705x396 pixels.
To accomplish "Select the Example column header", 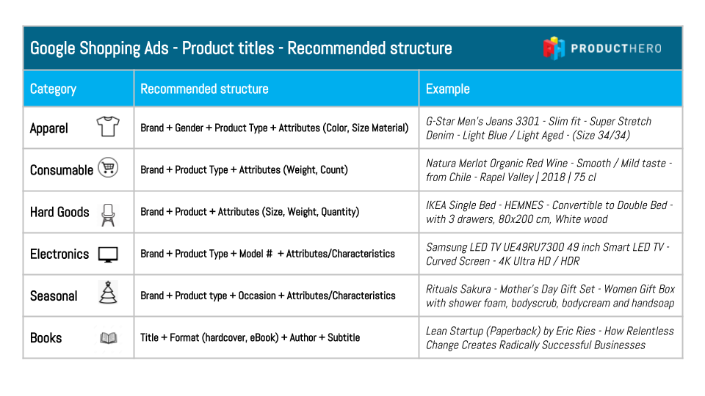I will (x=551, y=89).
